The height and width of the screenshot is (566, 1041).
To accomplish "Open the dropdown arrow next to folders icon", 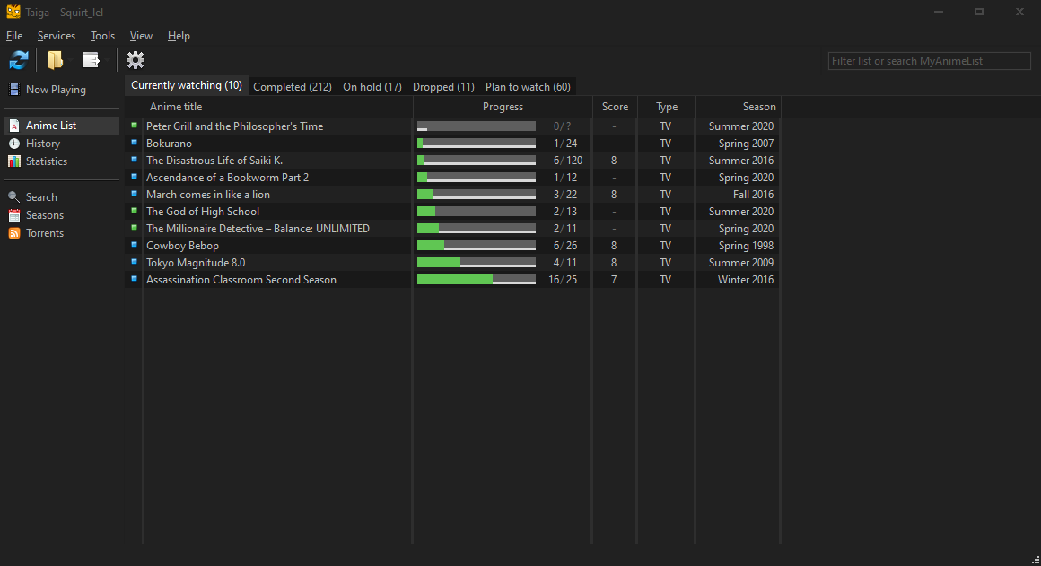I will click(x=70, y=60).
